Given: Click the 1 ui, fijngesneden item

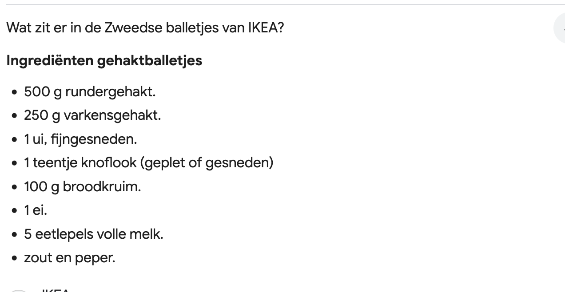Looking at the screenshot, I should [80, 139].
